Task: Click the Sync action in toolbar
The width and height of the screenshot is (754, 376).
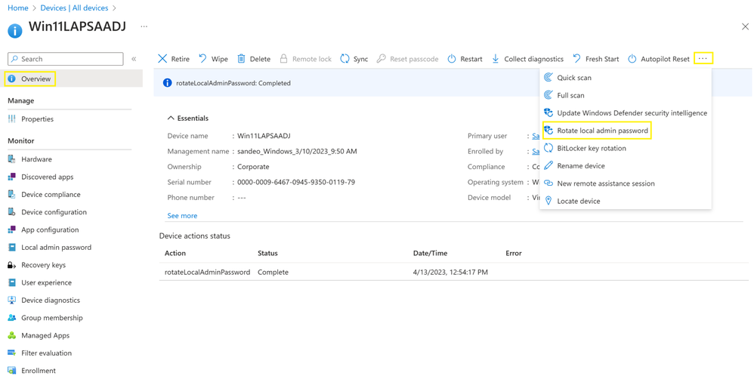Action: (354, 59)
